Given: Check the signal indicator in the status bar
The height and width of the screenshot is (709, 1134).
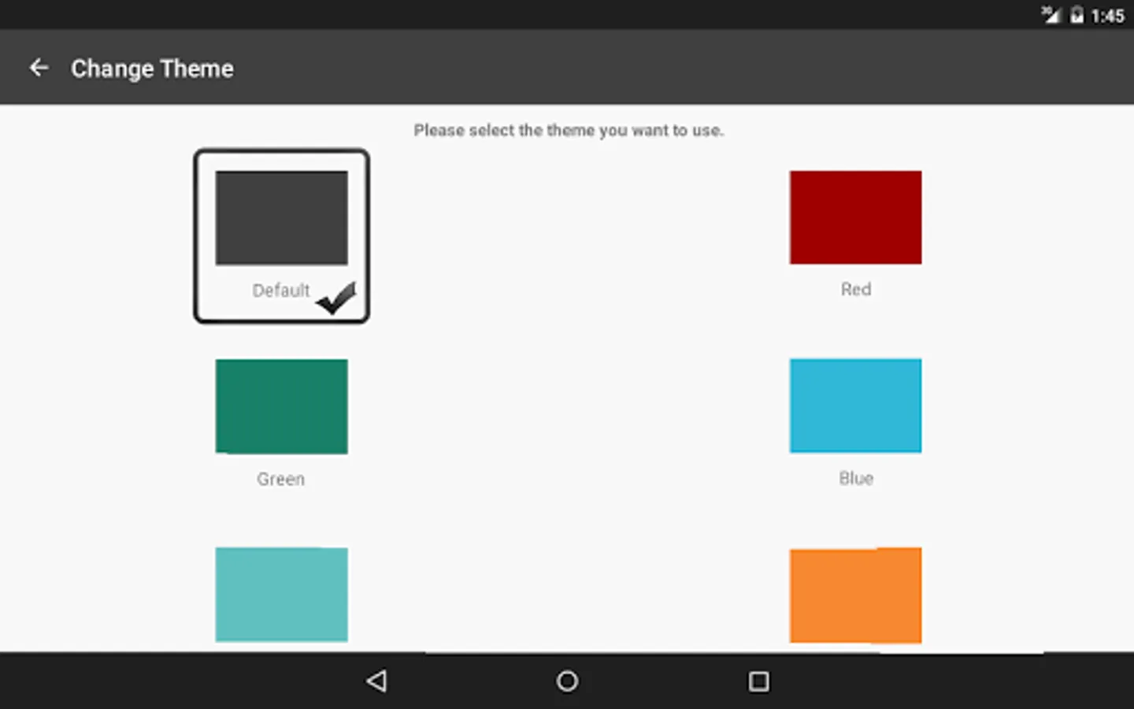Looking at the screenshot, I should (1051, 15).
